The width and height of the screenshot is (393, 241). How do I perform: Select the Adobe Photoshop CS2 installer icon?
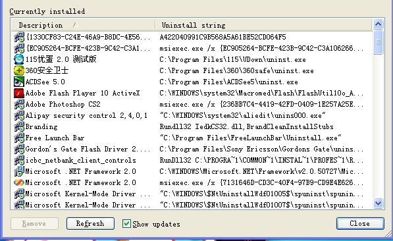19,104
